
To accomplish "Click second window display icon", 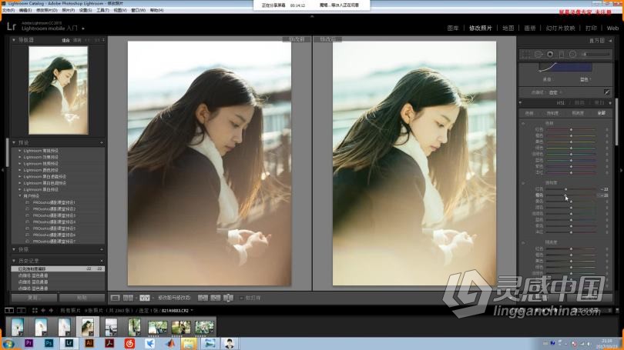I will 22,310.
